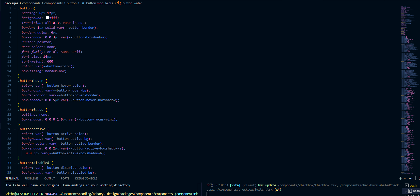Viewport: 420px width, 196px height.
Task: Switch to the TERMINAL panel tab
Action: (x=12, y=178)
